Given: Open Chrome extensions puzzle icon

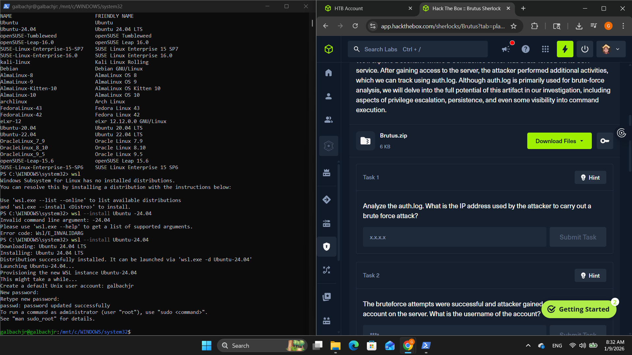Looking at the screenshot, I should point(535,26).
